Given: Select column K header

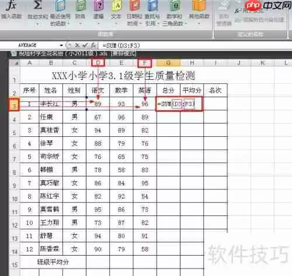Looking at the screenshot, I should (x=263, y=63).
